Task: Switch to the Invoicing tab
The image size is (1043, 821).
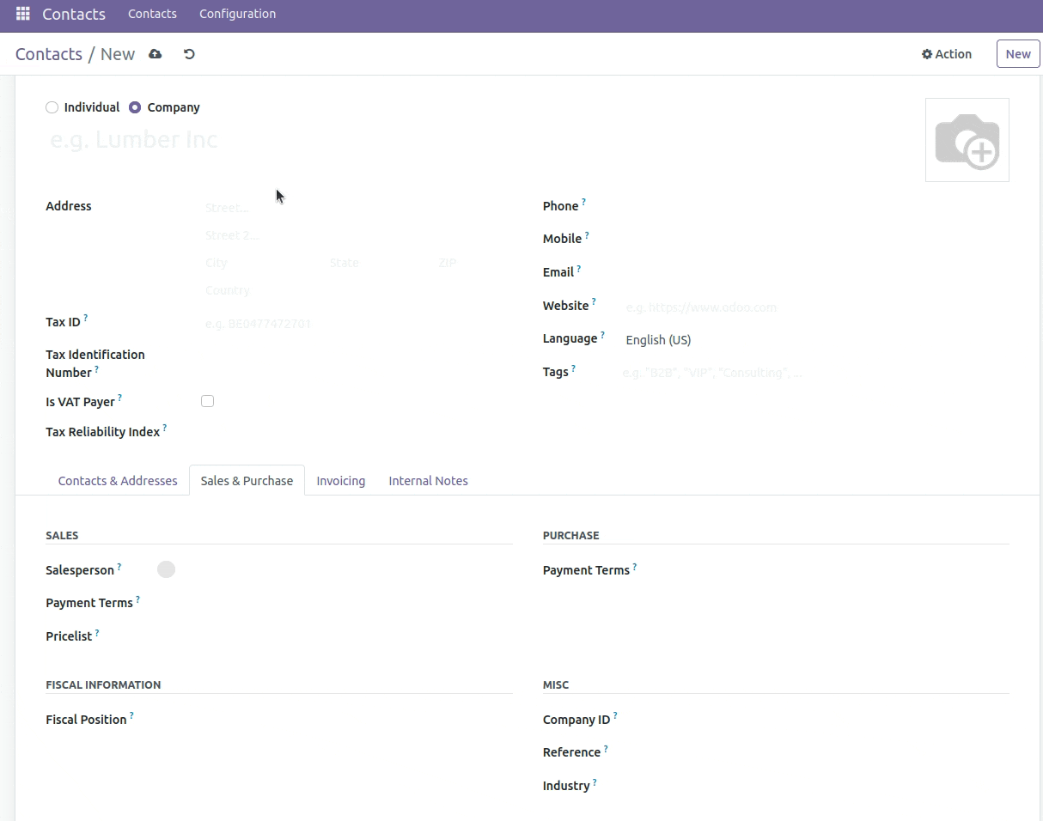Action: (x=340, y=481)
